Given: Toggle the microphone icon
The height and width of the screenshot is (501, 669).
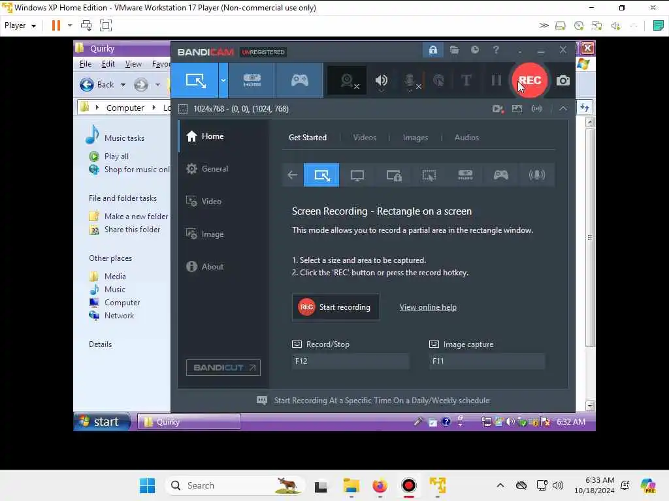Looking at the screenshot, I should pyautogui.click(x=410, y=80).
